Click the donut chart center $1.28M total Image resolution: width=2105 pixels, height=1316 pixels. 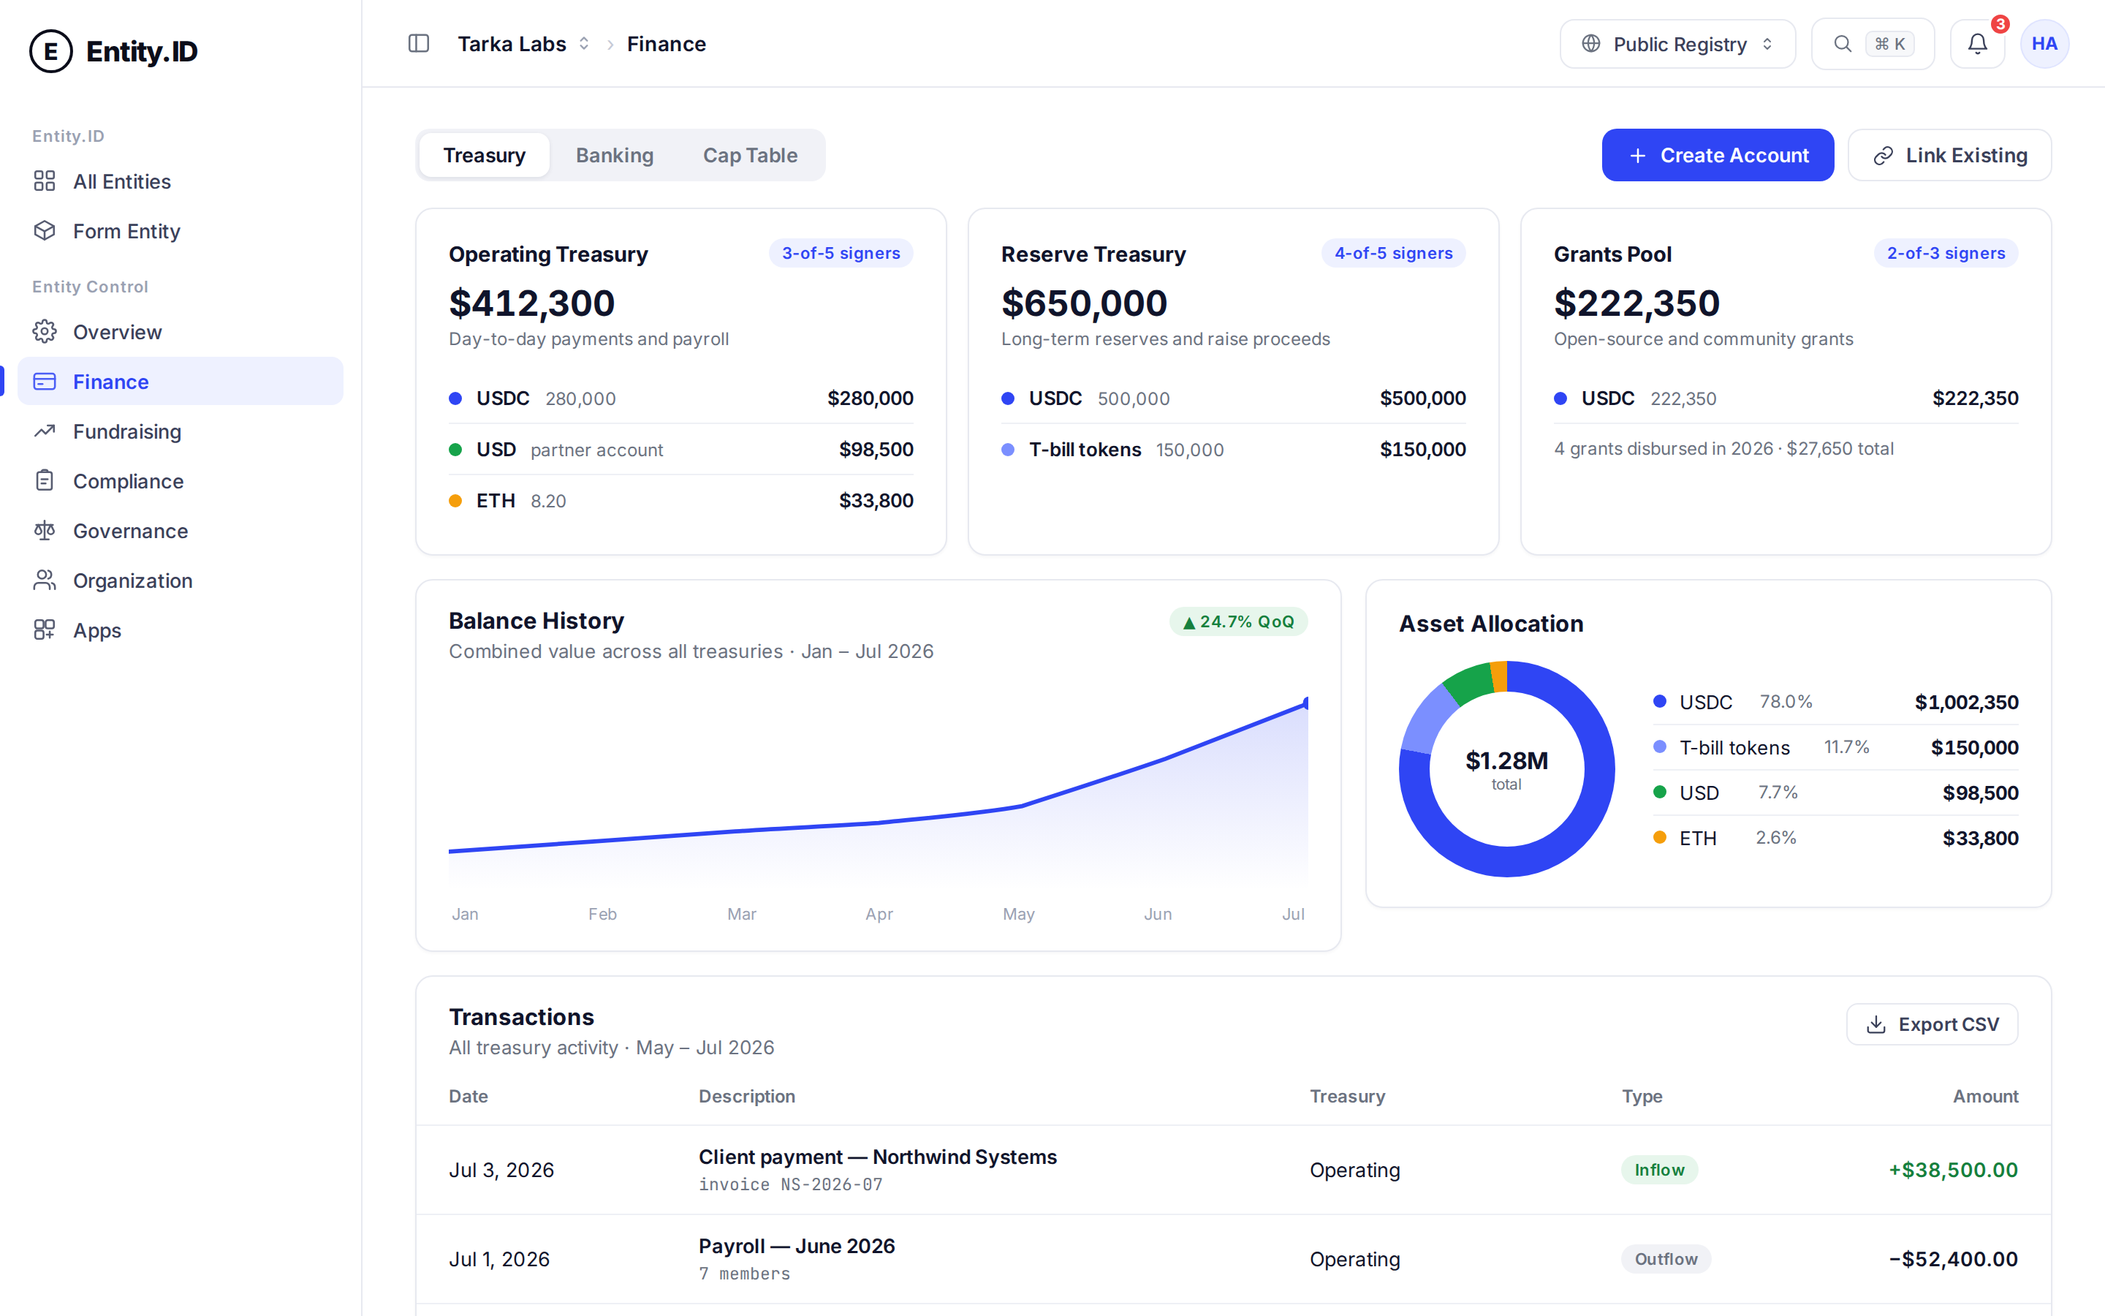click(x=1506, y=769)
